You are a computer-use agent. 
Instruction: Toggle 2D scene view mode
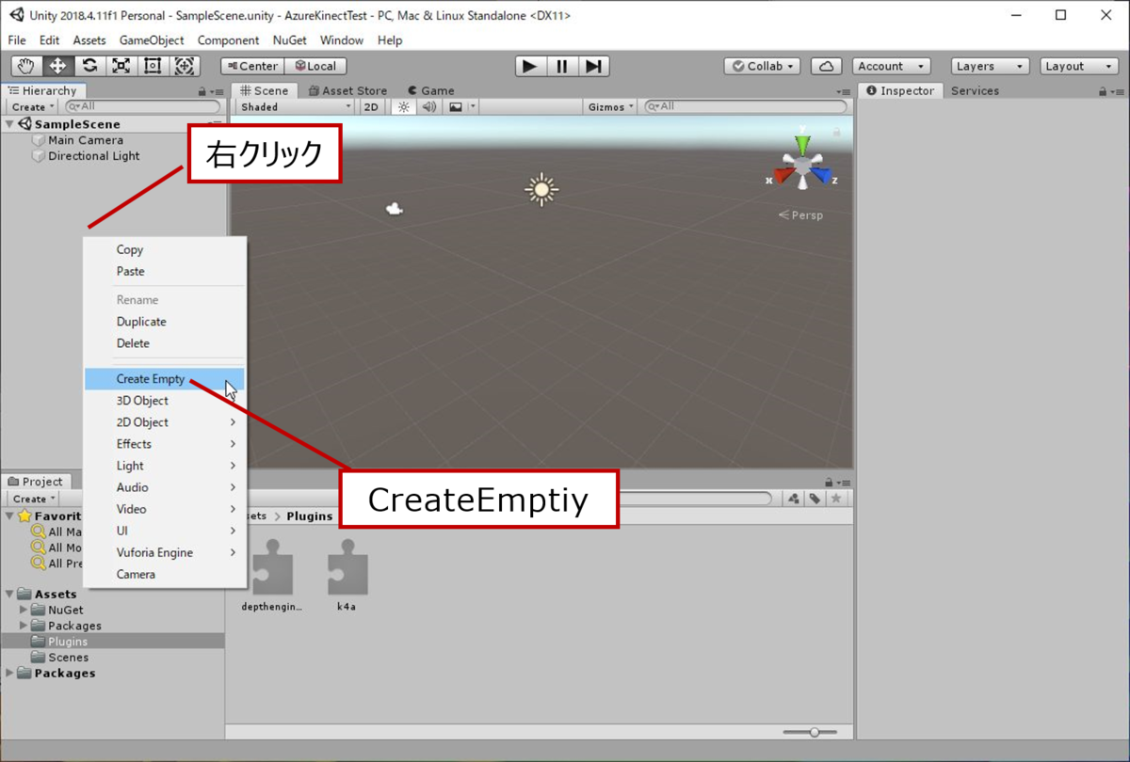371,107
